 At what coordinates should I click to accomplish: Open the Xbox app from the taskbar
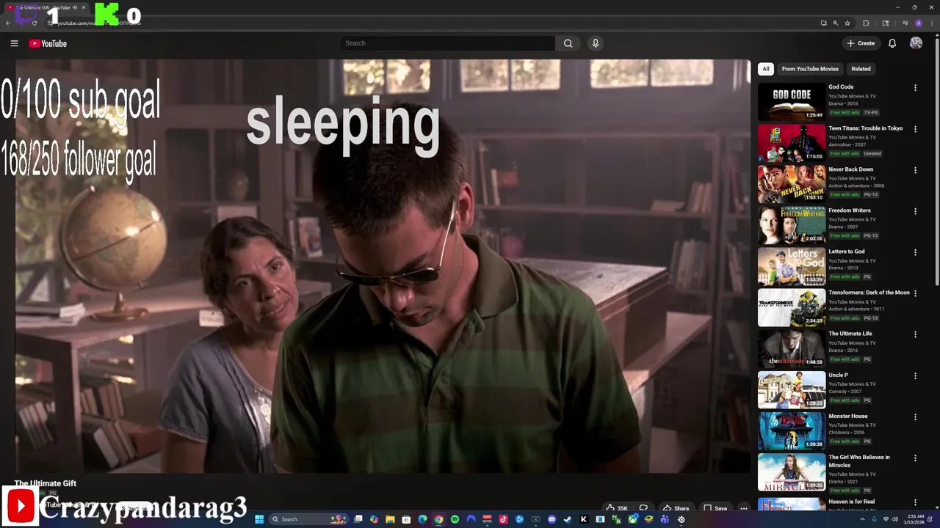point(632,519)
